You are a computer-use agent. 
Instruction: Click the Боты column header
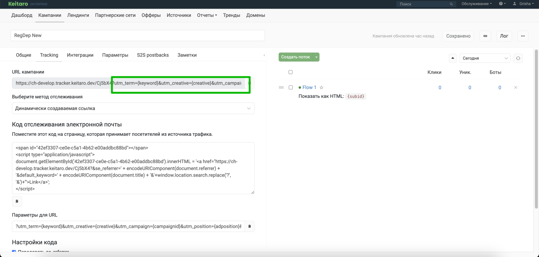(x=495, y=72)
